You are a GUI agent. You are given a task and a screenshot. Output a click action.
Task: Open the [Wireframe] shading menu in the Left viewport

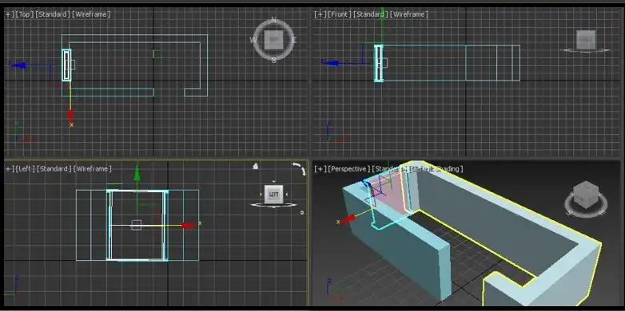pos(93,169)
